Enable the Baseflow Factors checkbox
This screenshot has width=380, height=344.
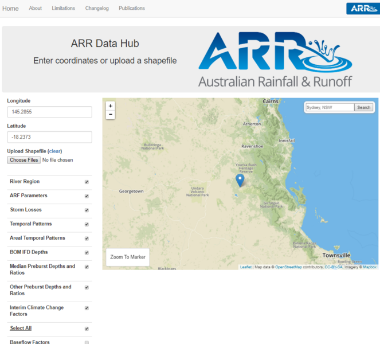point(87,342)
